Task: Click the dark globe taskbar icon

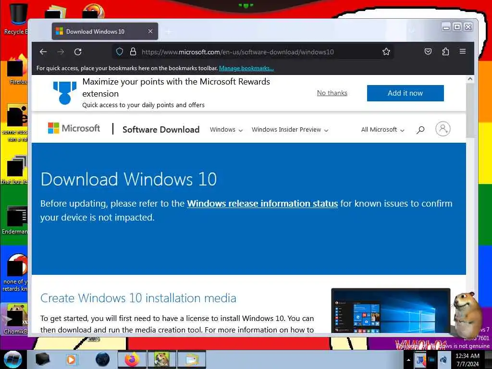Action: [103, 359]
